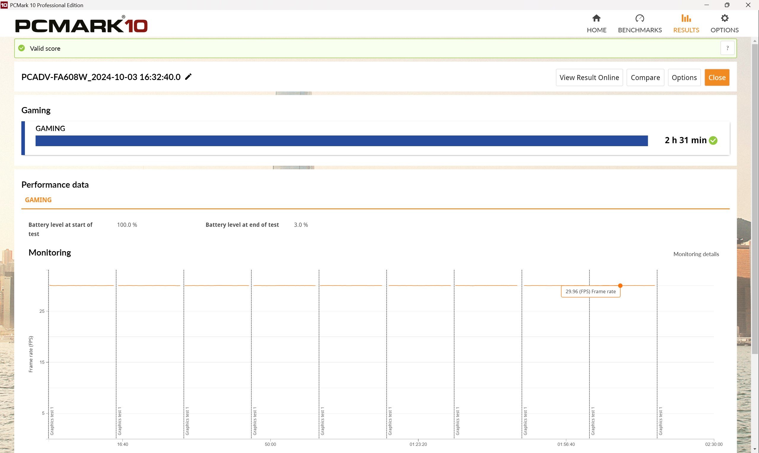Click the 3.0 % battery end value
759x453 pixels.
[301, 225]
